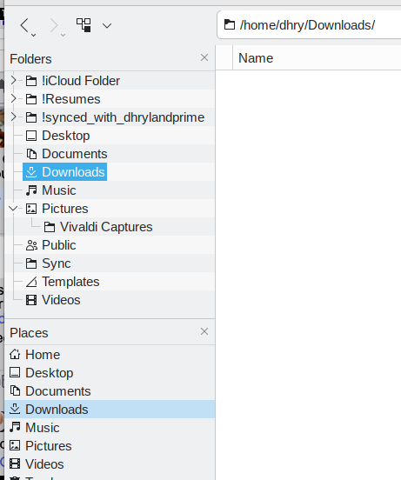Screen dimensions: 401x480
Task: Click the Templates folder icon in tree
Action: [31, 282]
